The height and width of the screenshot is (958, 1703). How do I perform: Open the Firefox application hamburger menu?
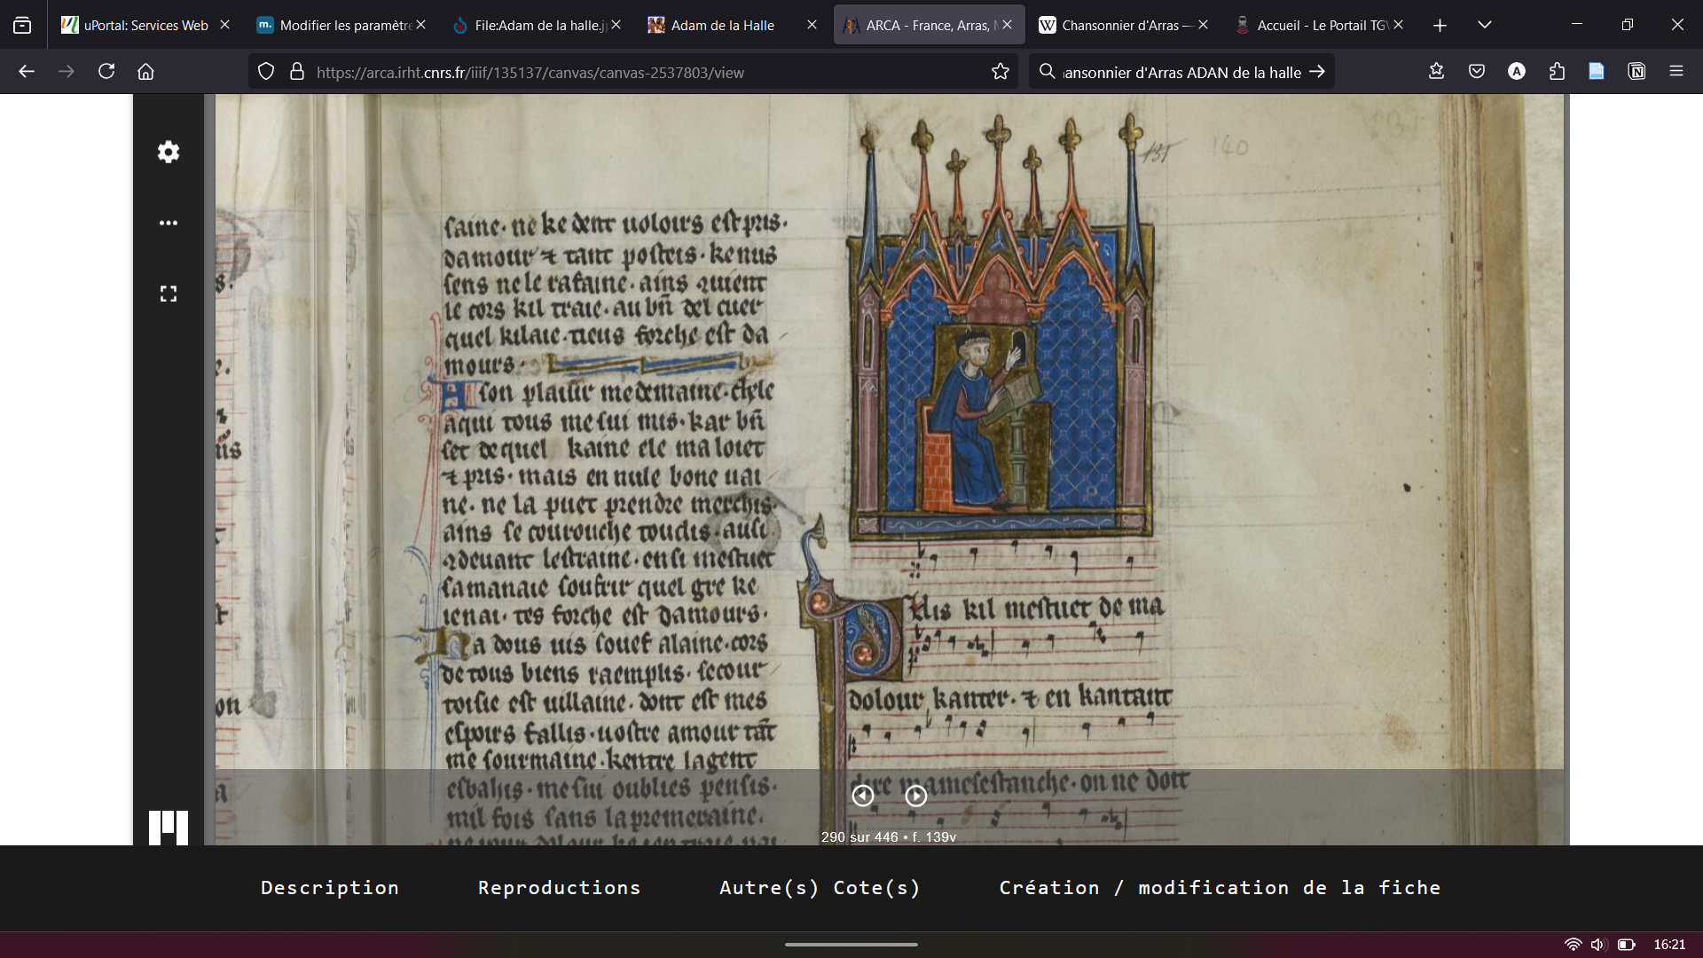(x=1676, y=72)
